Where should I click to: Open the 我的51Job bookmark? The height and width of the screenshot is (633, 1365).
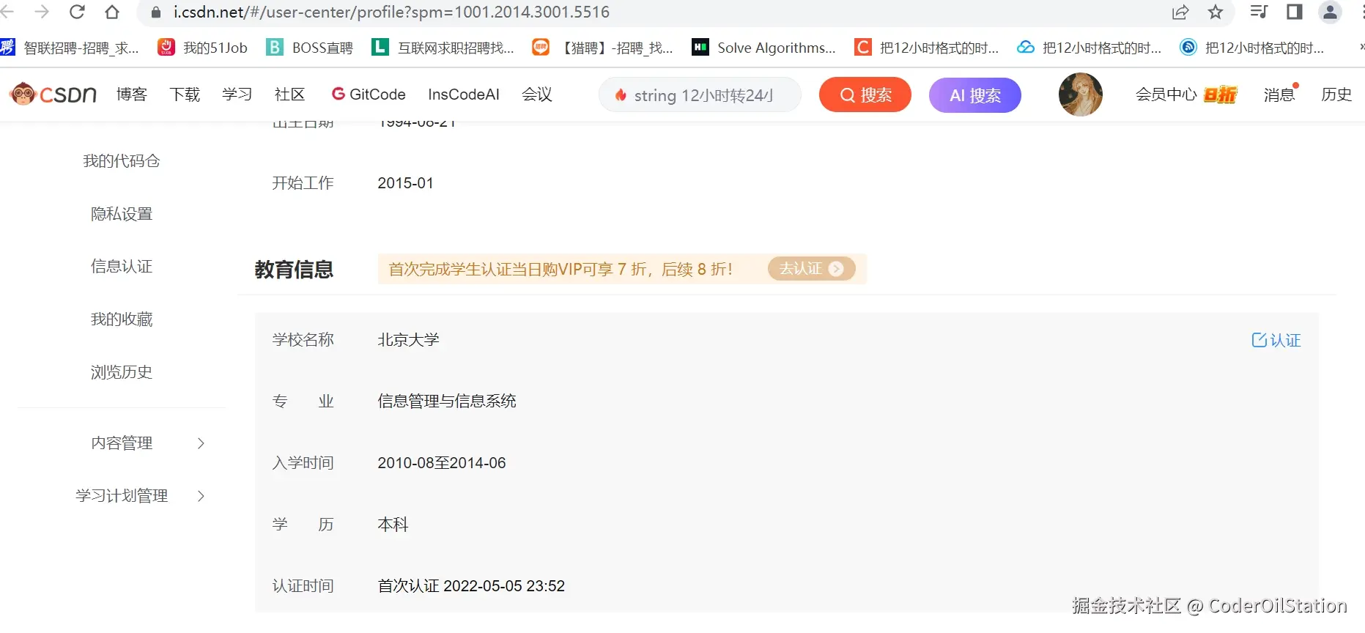(x=203, y=48)
